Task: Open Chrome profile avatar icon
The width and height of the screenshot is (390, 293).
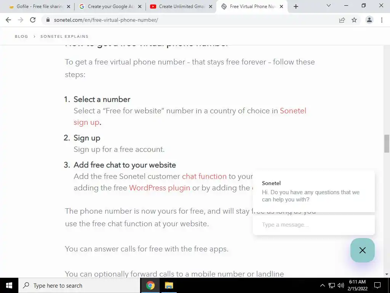Action: click(369, 20)
